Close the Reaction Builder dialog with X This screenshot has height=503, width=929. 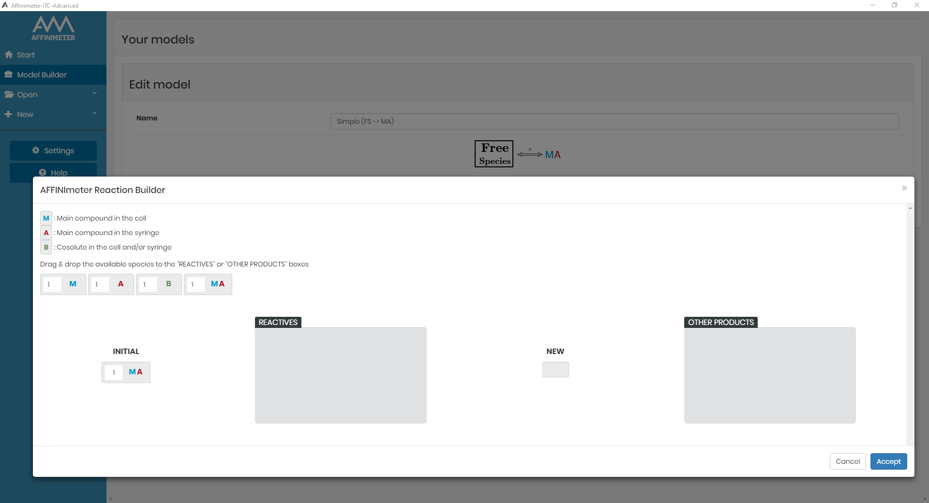(x=904, y=188)
